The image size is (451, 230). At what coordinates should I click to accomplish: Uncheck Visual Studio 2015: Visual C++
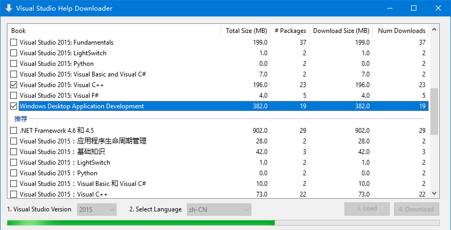[13, 85]
